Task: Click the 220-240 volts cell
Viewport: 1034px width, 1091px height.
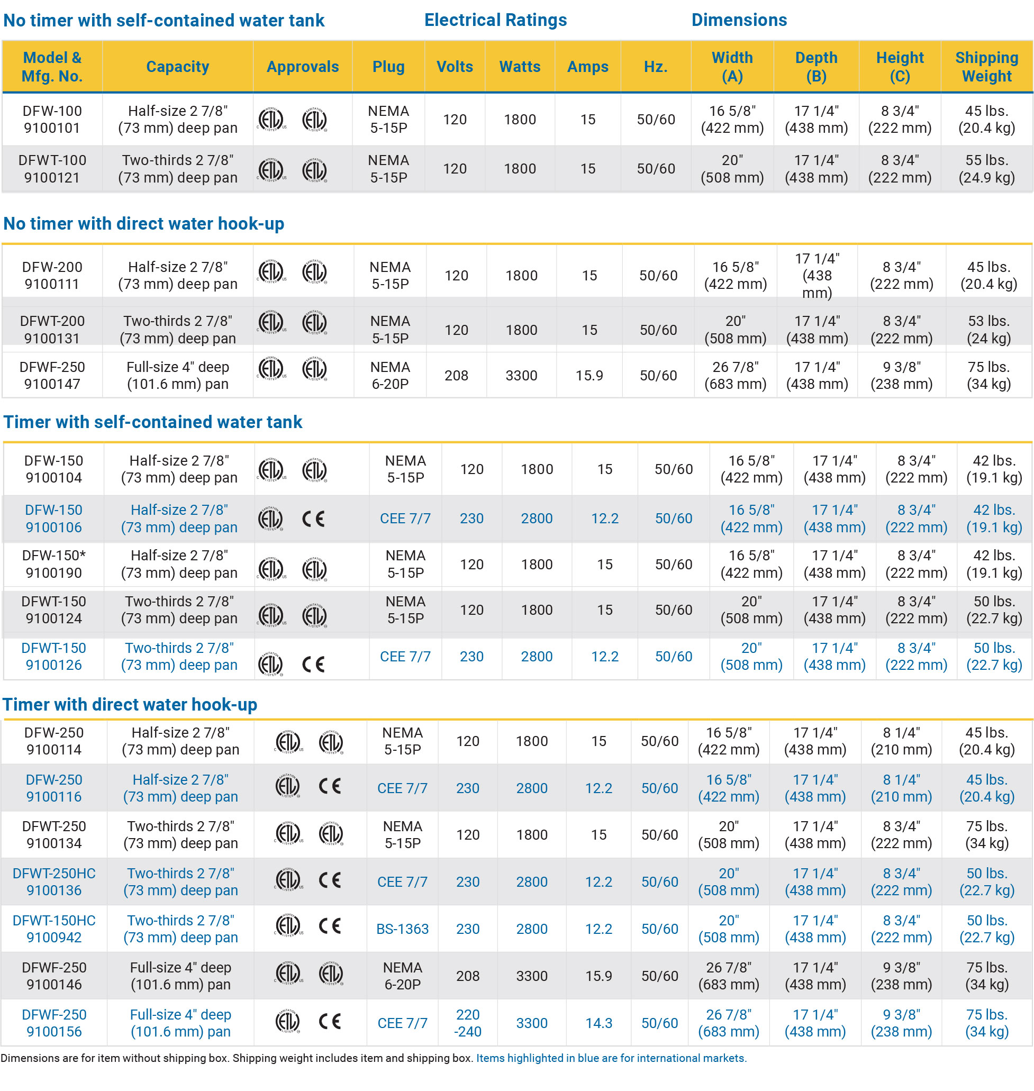Action: point(467,1023)
